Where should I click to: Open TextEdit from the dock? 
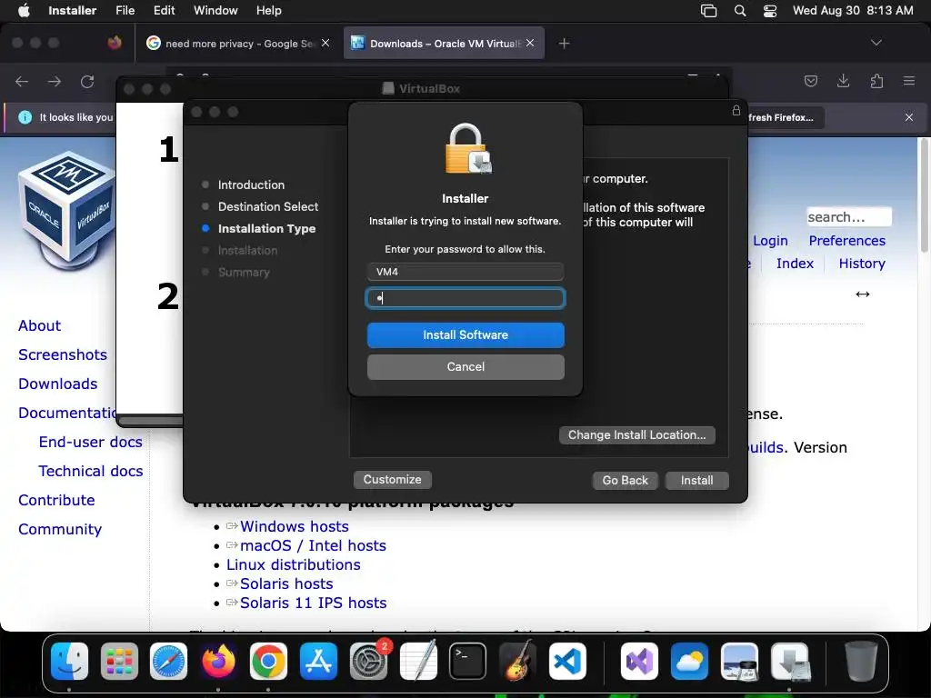coord(418,662)
